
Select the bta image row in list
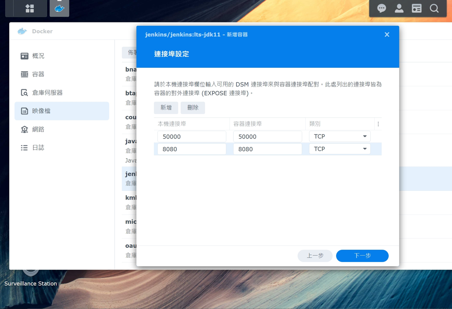click(129, 98)
